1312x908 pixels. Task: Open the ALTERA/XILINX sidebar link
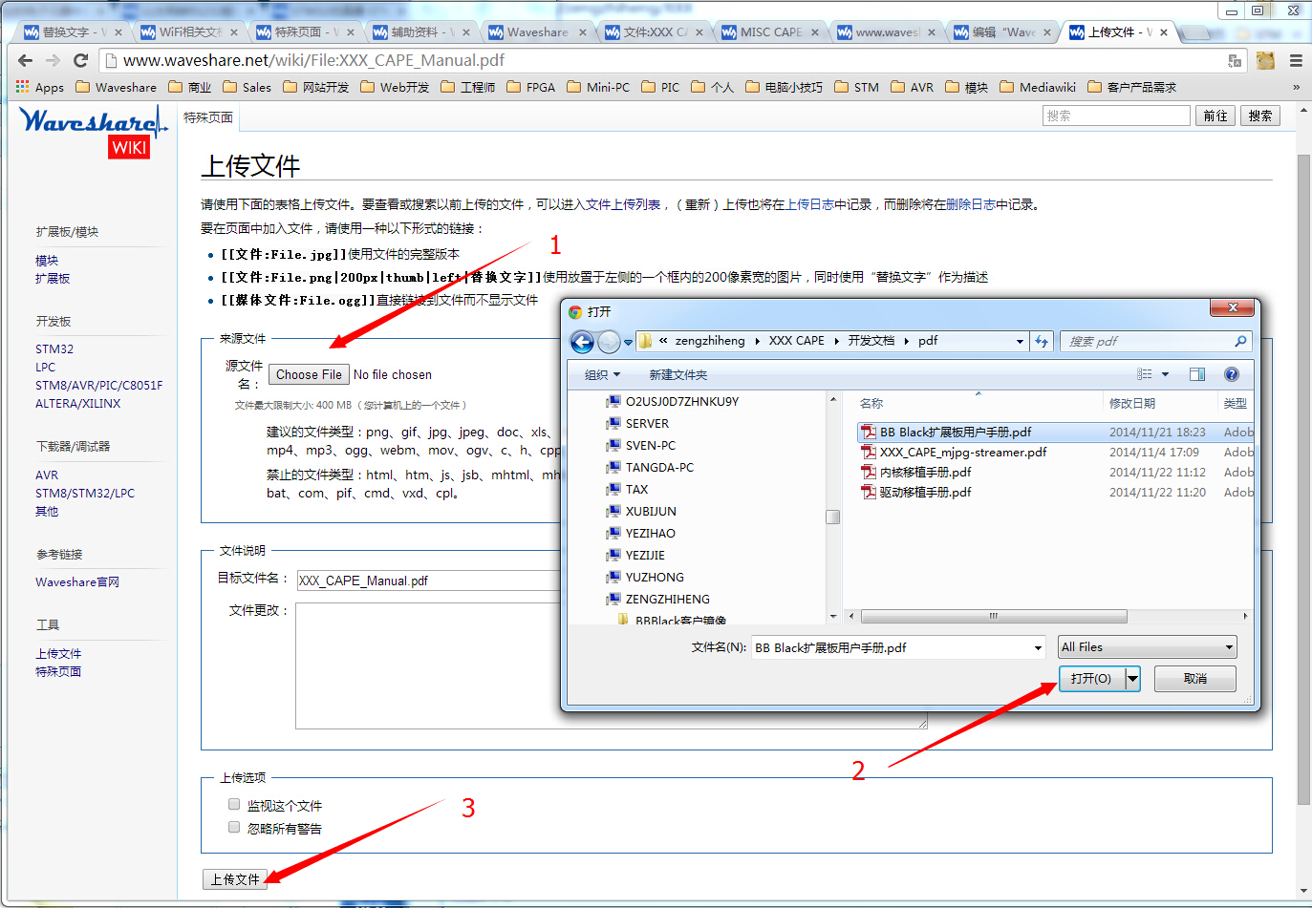(x=78, y=404)
